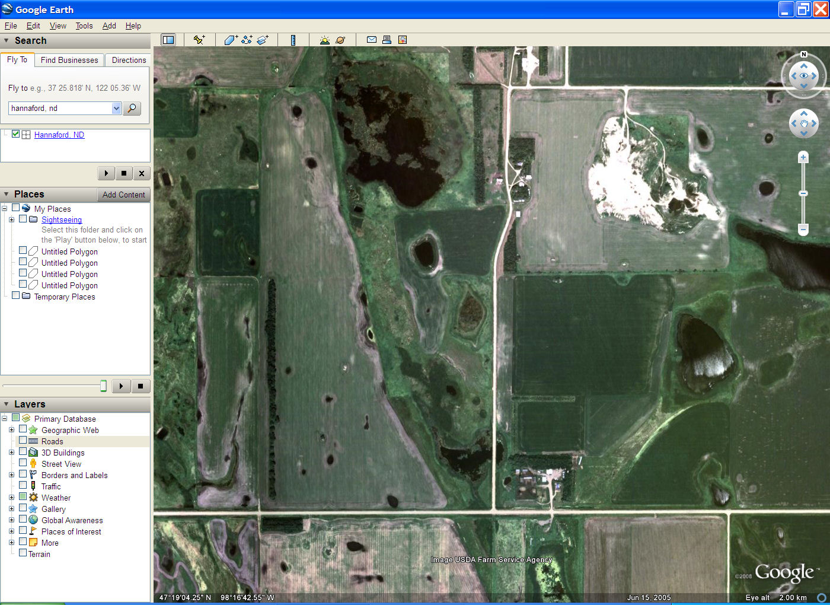
Task: Open the Add menu
Action: point(109,26)
